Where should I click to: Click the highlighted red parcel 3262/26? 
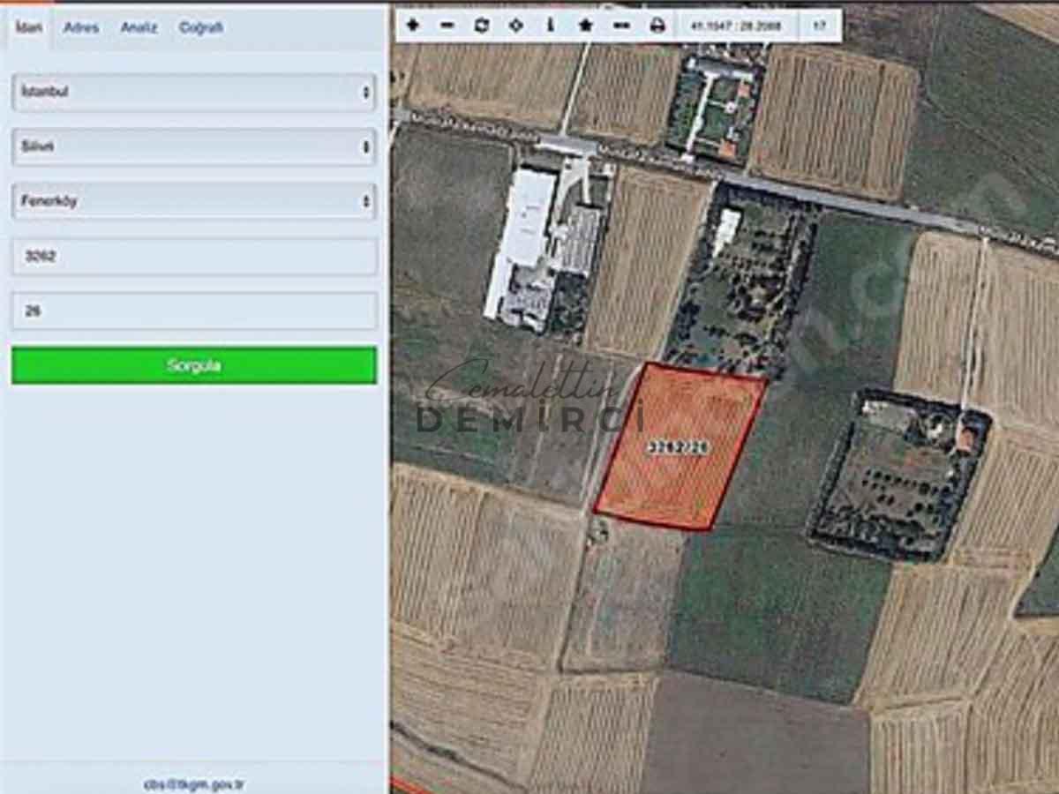coord(680,447)
